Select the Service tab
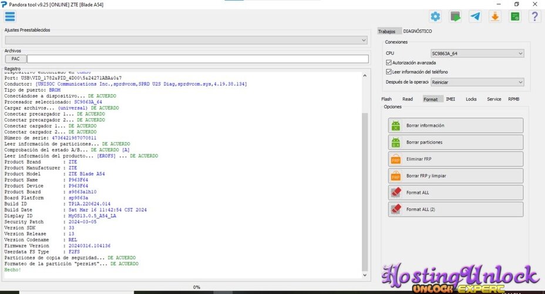Viewport: 545px width, 294px height. pos(494,99)
